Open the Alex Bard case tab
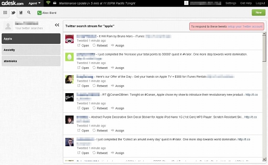The image size is (268, 165). (x=47, y=13)
